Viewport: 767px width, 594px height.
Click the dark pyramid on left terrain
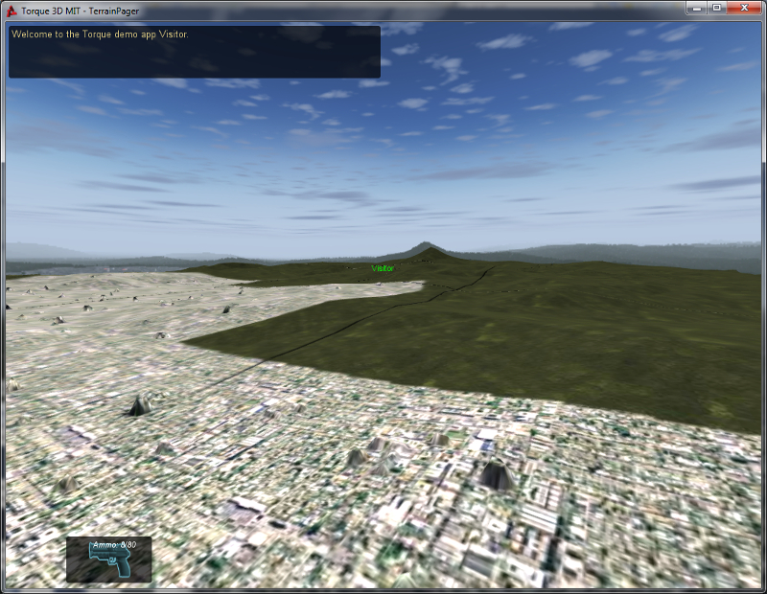click(140, 405)
